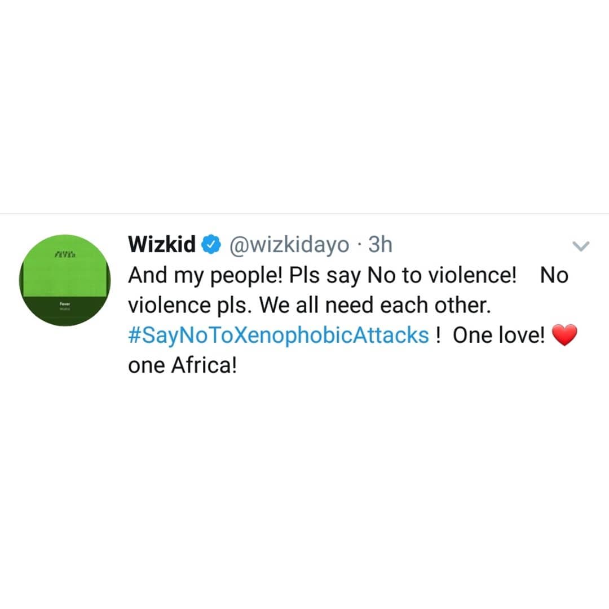609x609 pixels.
Task: Open Wizkid's green profile avatar
Action: (x=65, y=280)
